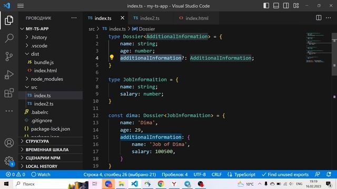
Task: Open notifications bell in status bar
Action: [329, 174]
